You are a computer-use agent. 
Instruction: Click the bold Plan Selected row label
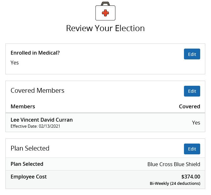click(x=27, y=164)
